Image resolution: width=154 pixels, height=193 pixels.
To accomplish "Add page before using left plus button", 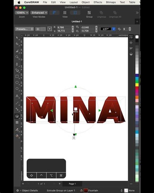I will pyautogui.click(x=23, y=184).
